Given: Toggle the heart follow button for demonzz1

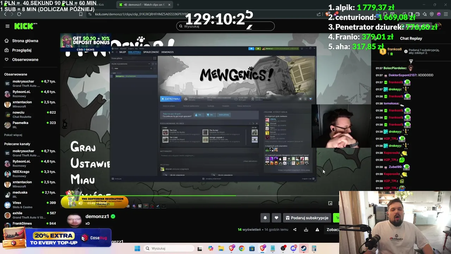Looking at the screenshot, I should (276, 218).
